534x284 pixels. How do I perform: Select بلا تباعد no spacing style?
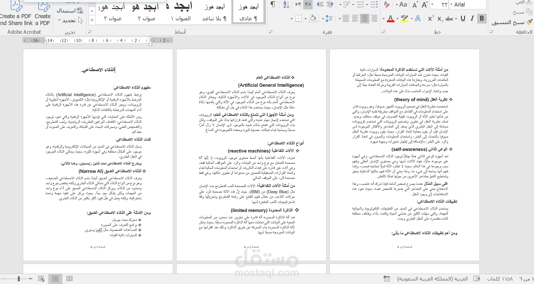coord(214,12)
